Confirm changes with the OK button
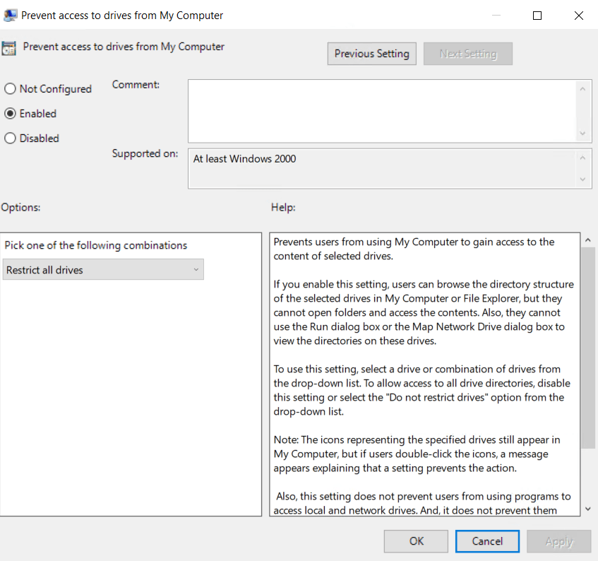Screen dimensions: 598x561 [x=416, y=541]
